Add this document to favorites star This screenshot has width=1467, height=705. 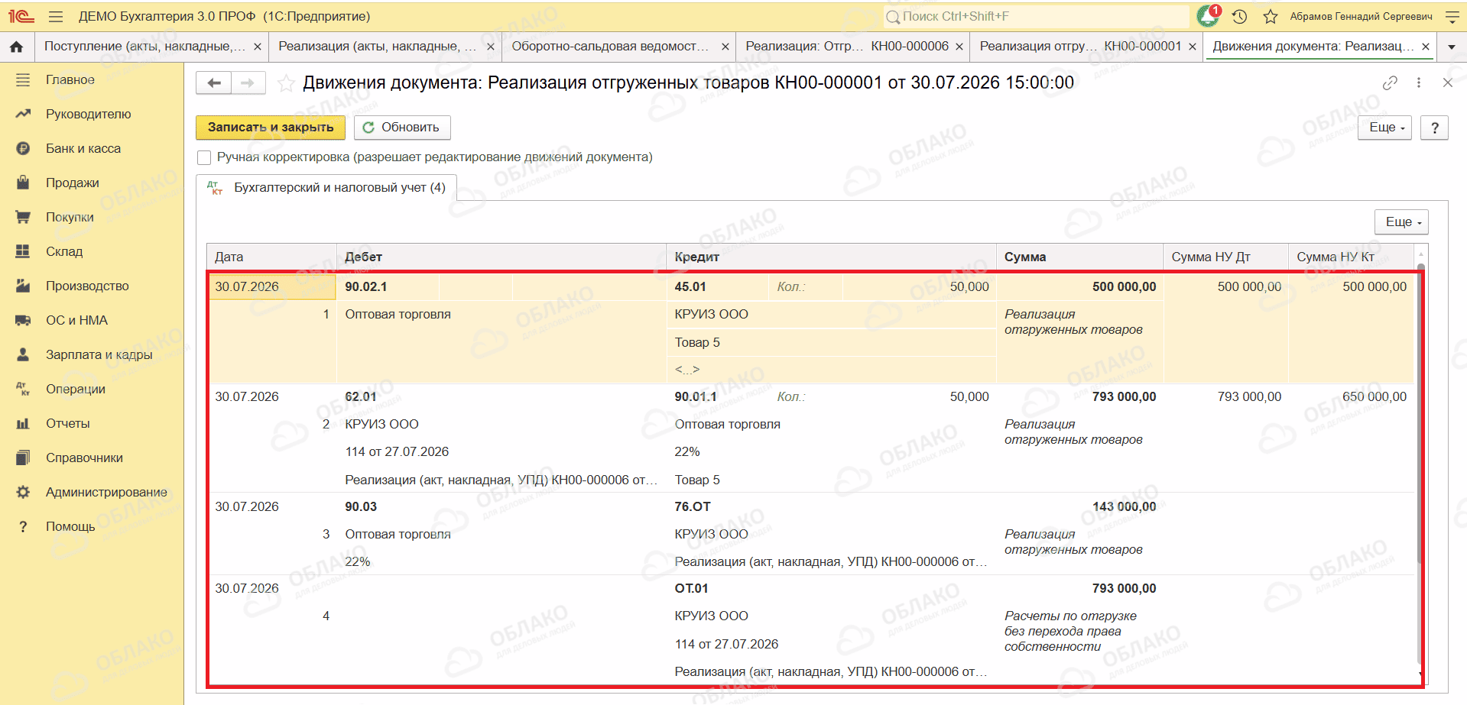point(286,83)
